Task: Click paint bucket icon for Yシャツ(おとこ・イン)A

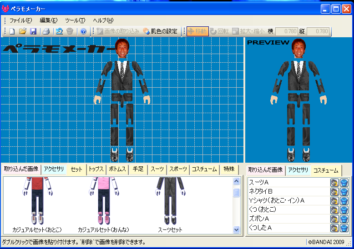Action: click(x=334, y=200)
